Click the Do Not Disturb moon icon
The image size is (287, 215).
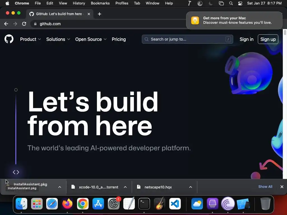point(211,3)
